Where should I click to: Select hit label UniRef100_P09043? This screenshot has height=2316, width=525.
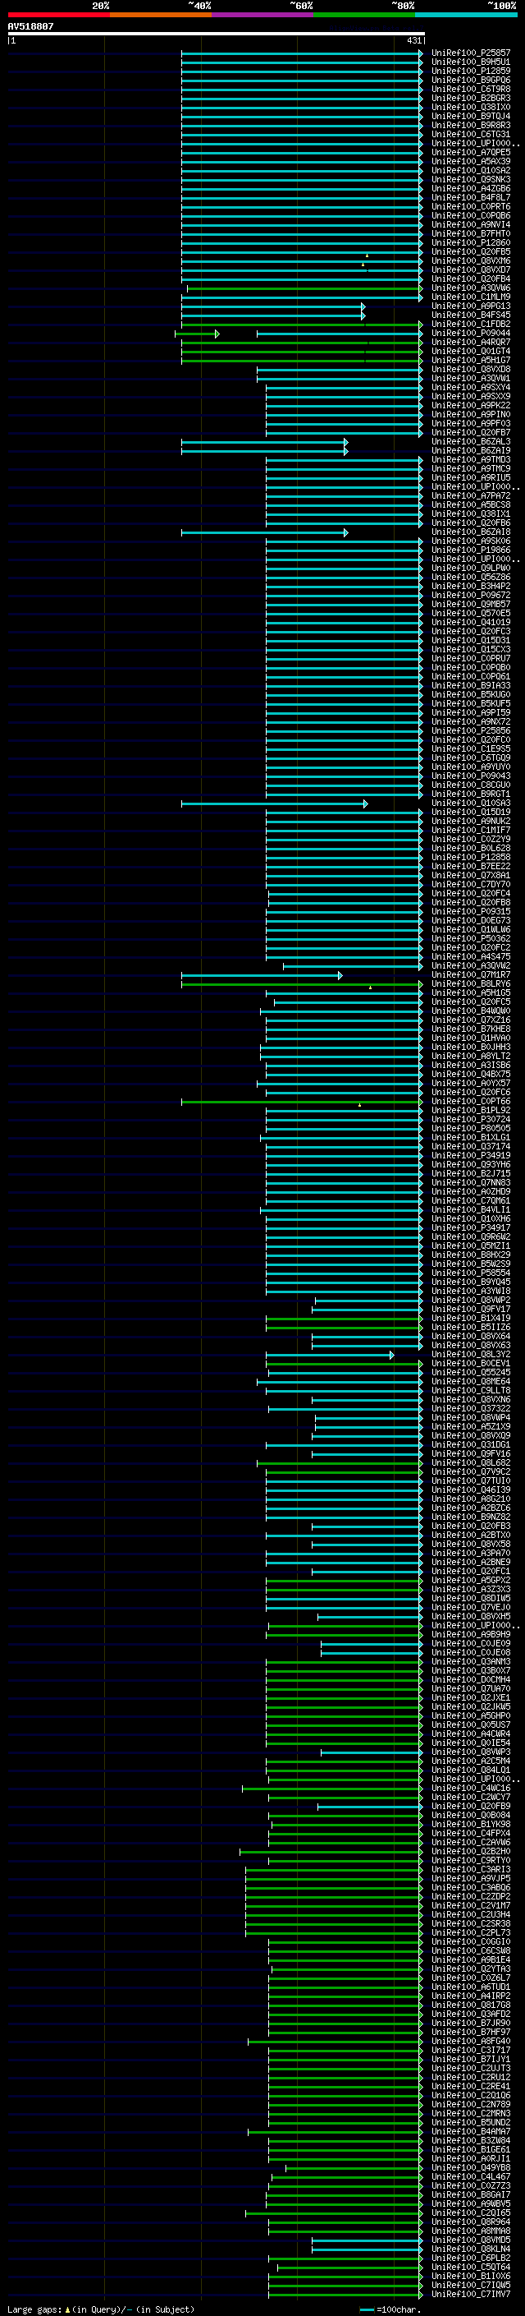471,776
